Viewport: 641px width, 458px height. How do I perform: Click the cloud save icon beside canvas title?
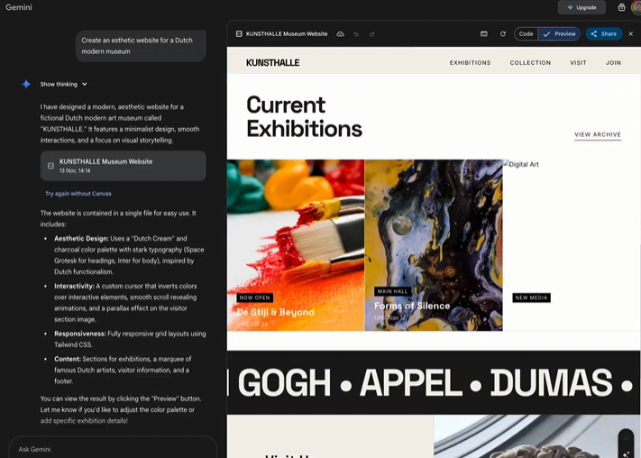(341, 33)
